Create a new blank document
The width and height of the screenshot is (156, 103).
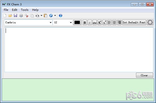click(x=5, y=16)
